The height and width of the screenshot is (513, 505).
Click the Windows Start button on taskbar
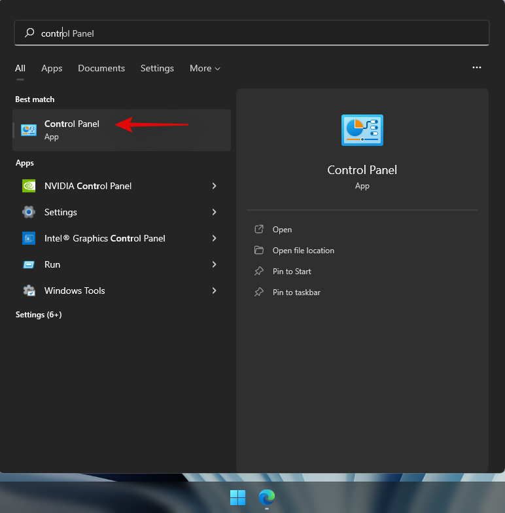[237, 497]
